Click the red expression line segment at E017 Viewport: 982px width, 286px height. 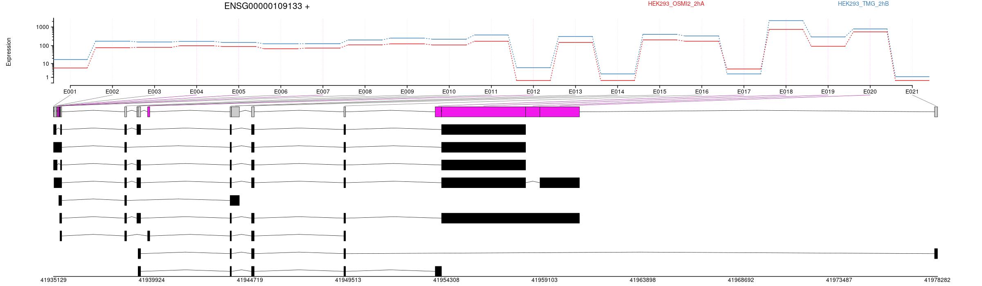click(x=744, y=69)
